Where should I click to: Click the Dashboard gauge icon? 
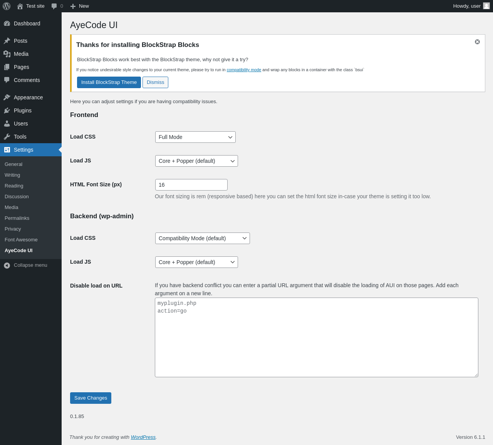7,23
